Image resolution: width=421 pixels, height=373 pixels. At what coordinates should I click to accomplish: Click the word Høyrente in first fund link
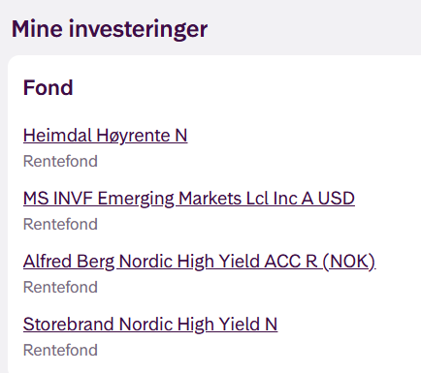(133, 136)
